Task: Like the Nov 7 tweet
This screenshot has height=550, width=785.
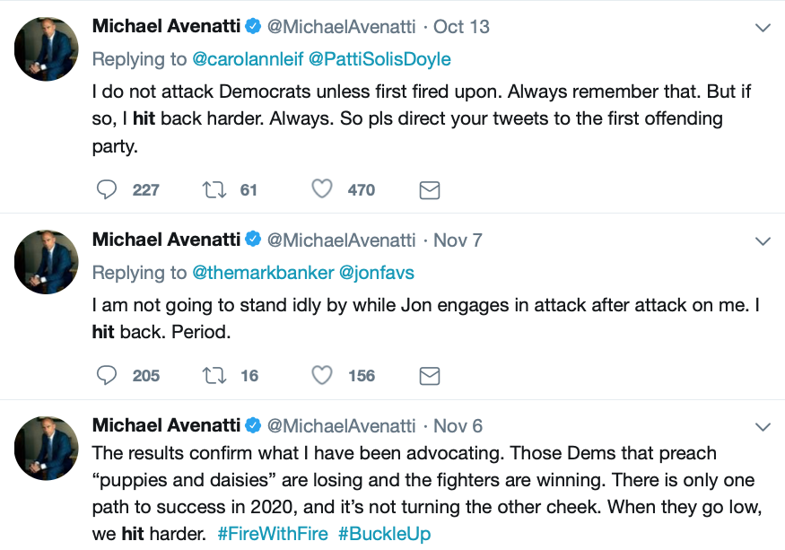Action: coord(322,375)
